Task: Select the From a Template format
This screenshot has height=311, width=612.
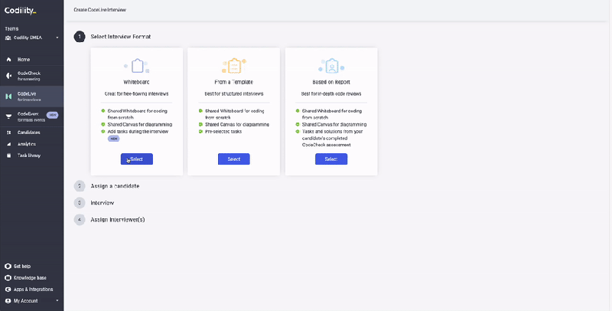Action: coord(234,159)
